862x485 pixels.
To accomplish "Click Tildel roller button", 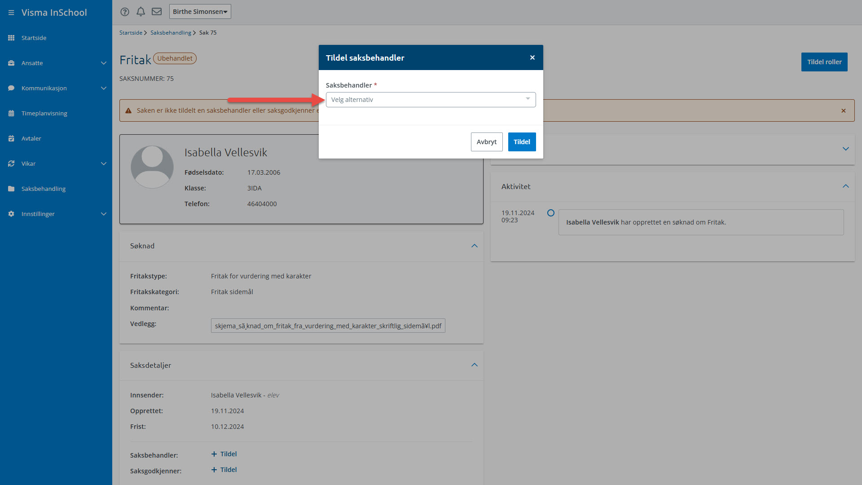I will (824, 62).
